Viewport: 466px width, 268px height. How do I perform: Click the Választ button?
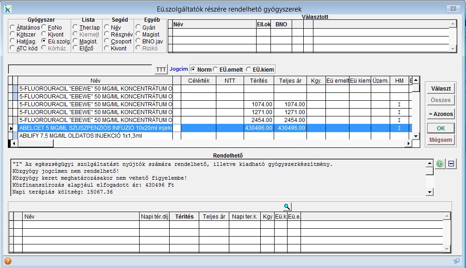coord(441,88)
